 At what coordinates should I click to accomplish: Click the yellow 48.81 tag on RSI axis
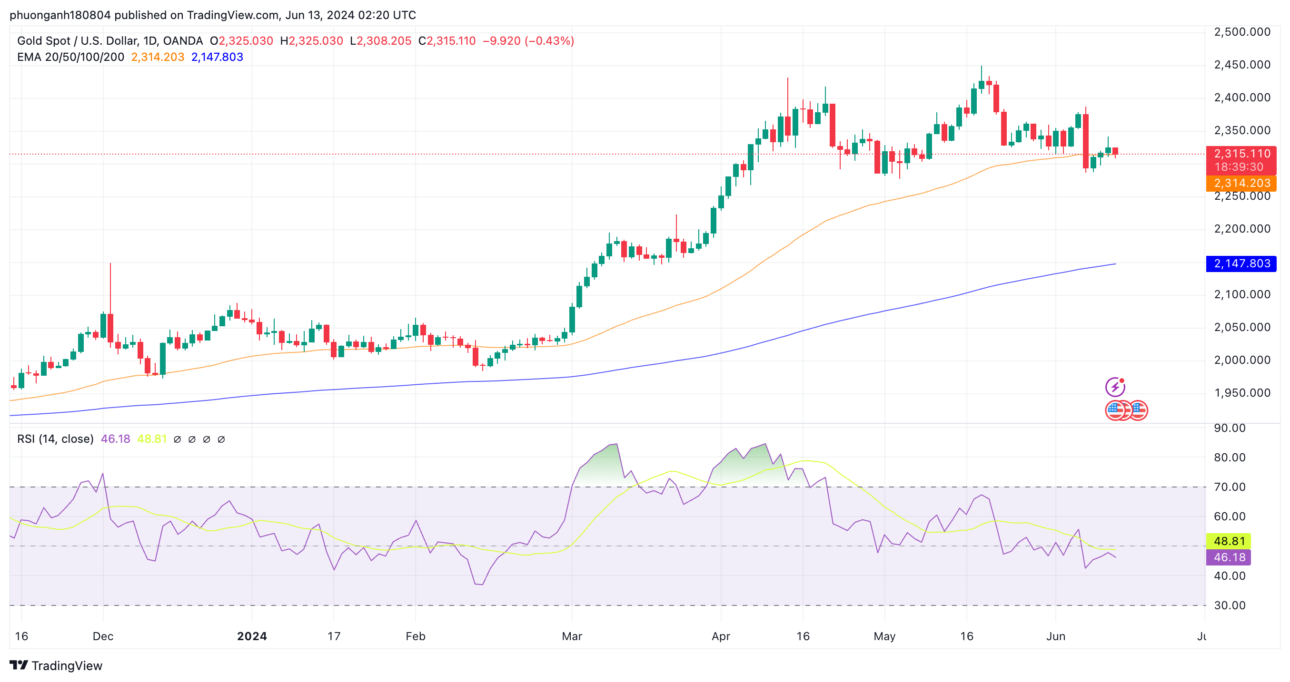click(1229, 541)
